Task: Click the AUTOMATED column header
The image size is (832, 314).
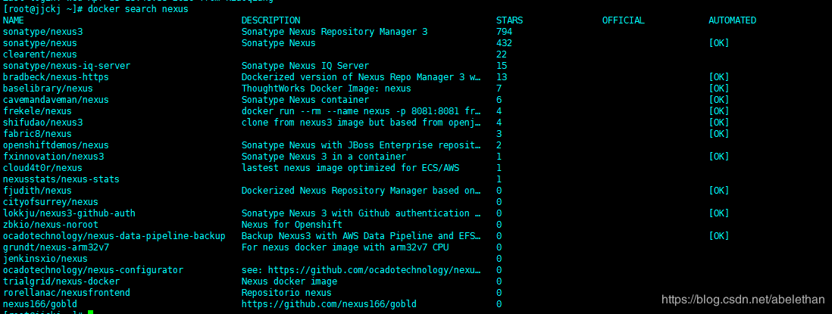Action: click(732, 20)
